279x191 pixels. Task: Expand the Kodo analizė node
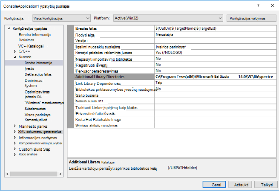pos(15,154)
